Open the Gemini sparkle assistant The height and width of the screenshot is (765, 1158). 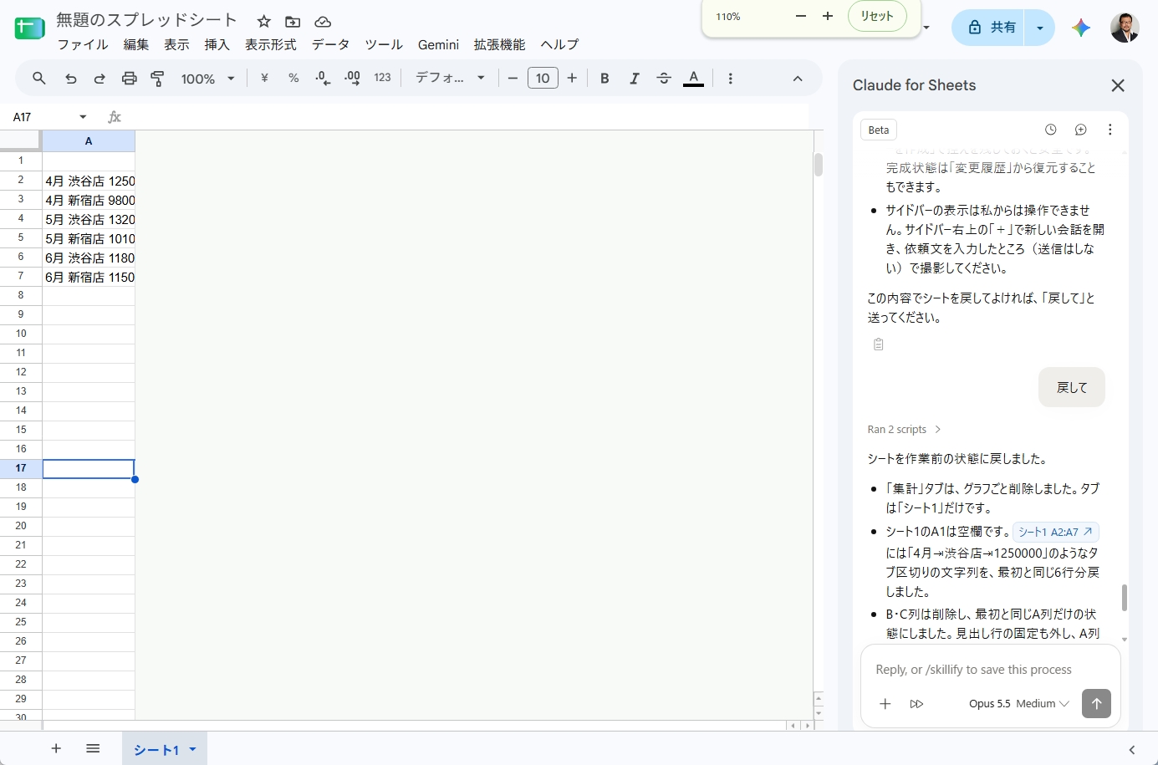(x=1081, y=28)
